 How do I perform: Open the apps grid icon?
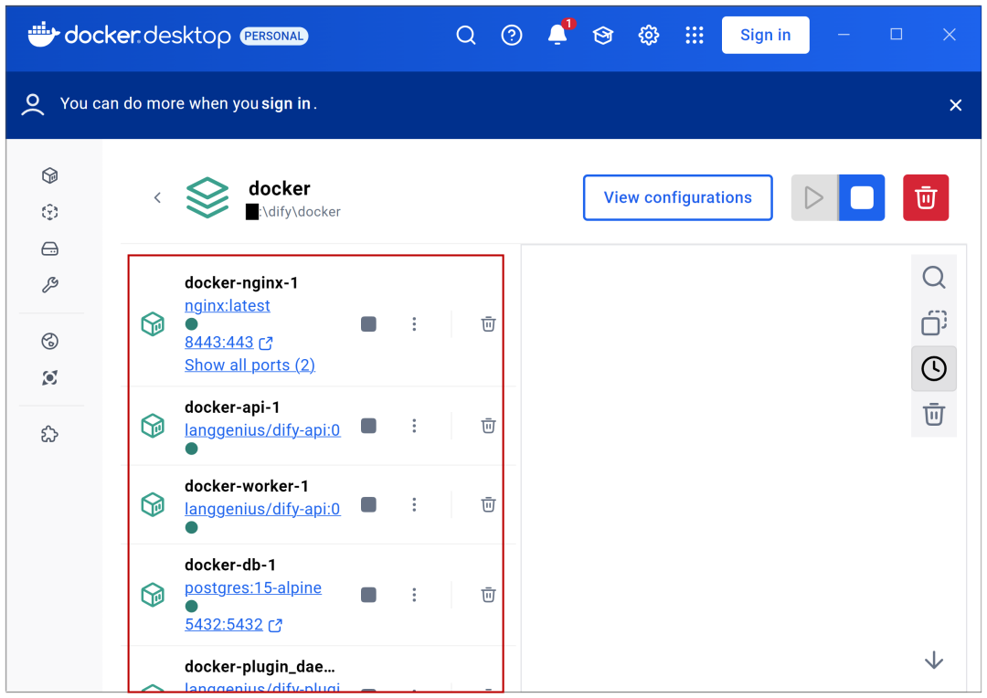tap(695, 36)
